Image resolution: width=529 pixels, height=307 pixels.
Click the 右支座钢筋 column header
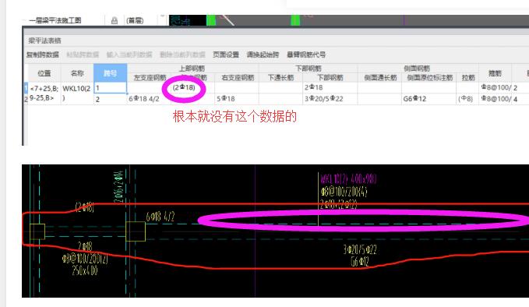tap(238, 78)
